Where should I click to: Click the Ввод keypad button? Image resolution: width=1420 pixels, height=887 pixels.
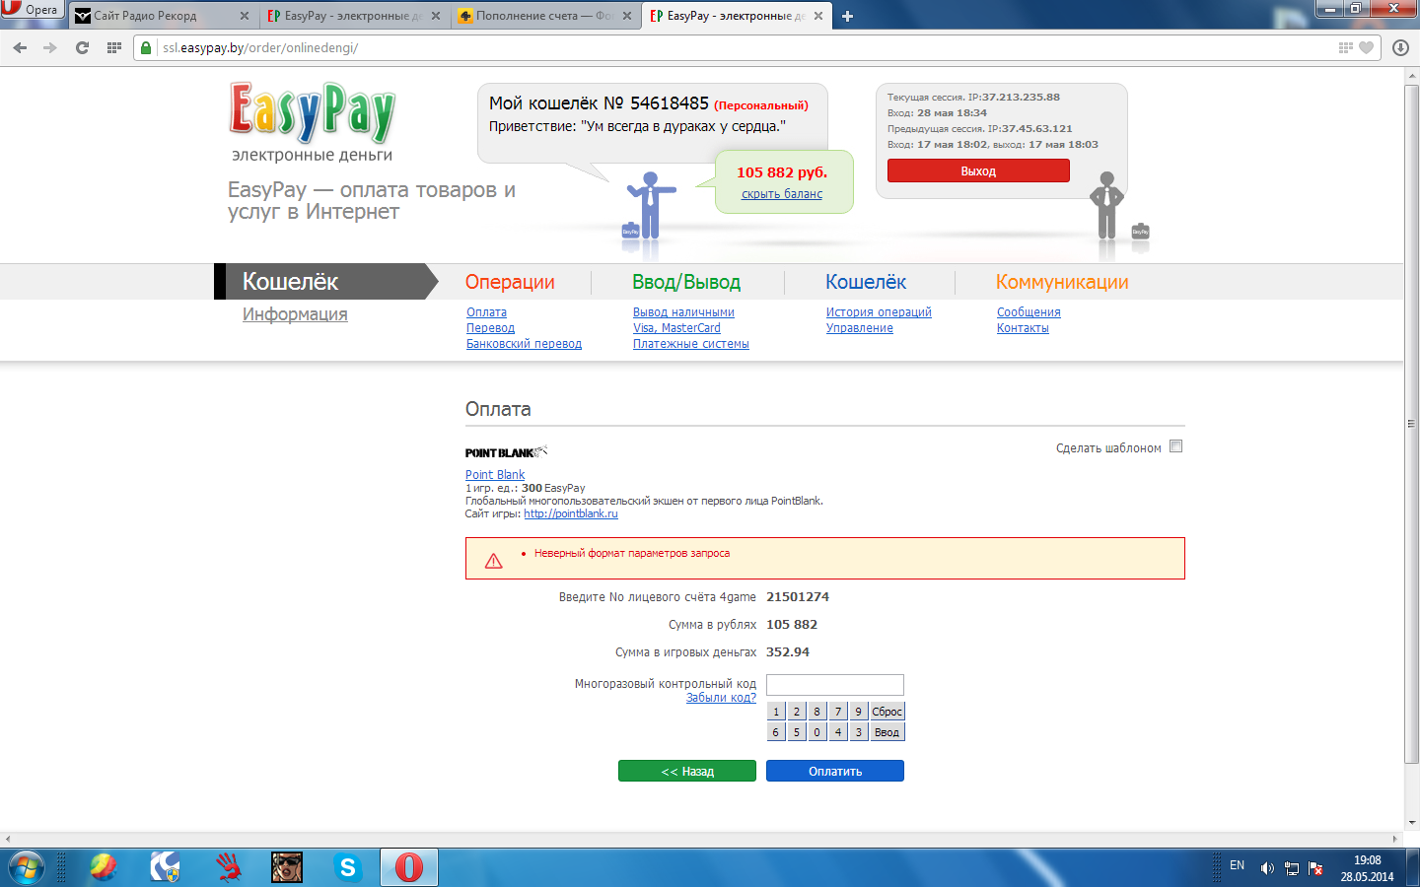(x=887, y=732)
